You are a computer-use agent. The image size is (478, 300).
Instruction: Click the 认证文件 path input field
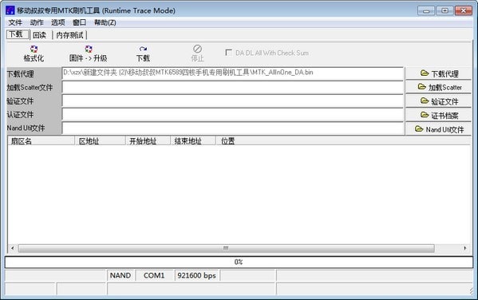[x=232, y=115]
